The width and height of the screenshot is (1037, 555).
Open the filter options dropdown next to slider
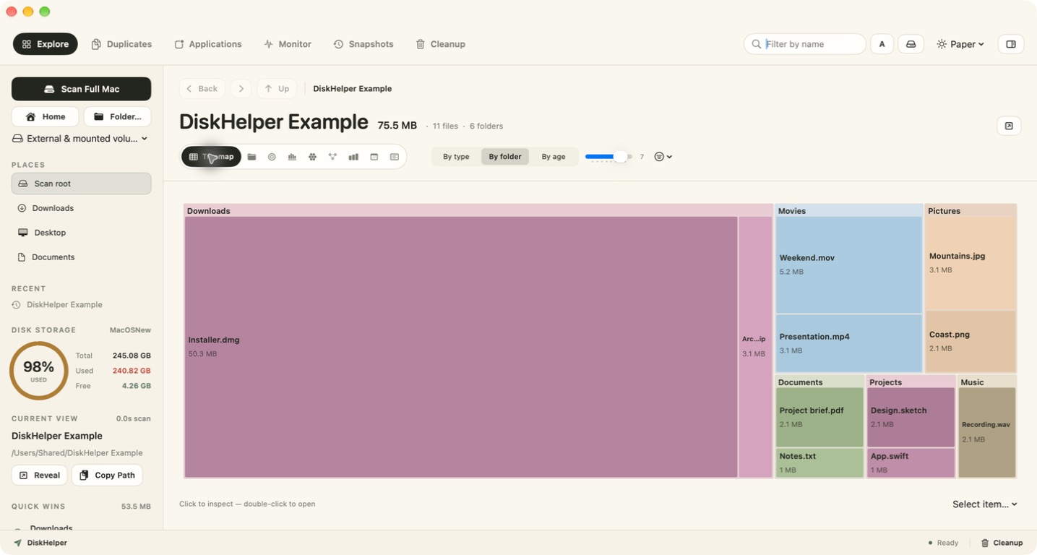[x=663, y=157]
